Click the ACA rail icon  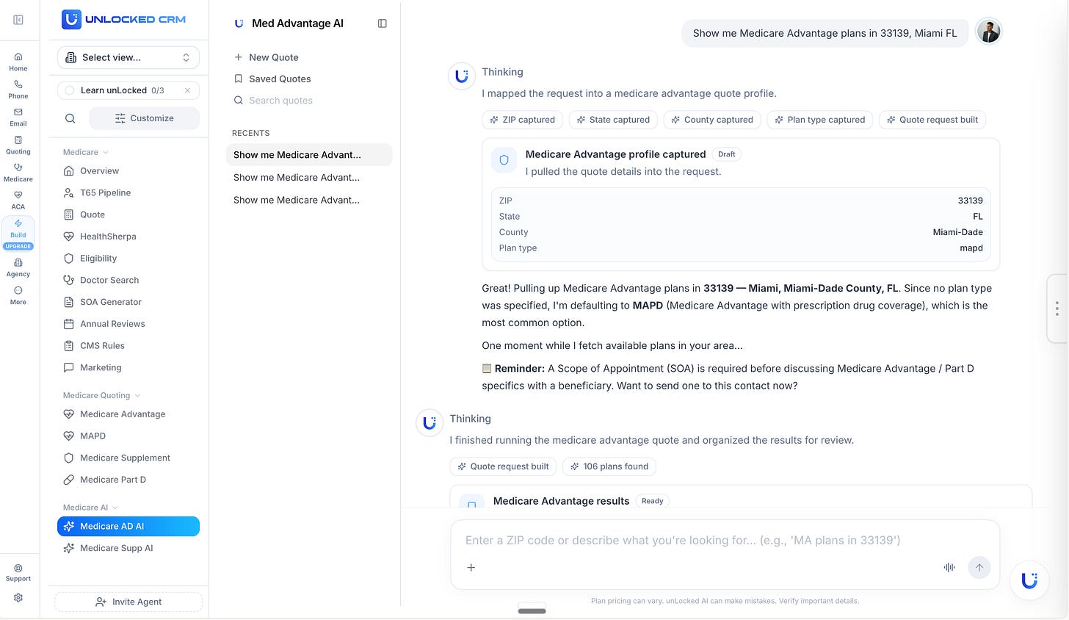pyautogui.click(x=18, y=201)
